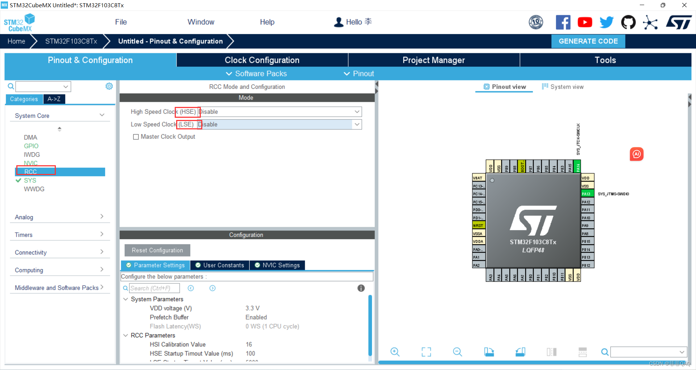The height and width of the screenshot is (370, 696).
Task: Click the ST logo icon
Action: point(679,22)
